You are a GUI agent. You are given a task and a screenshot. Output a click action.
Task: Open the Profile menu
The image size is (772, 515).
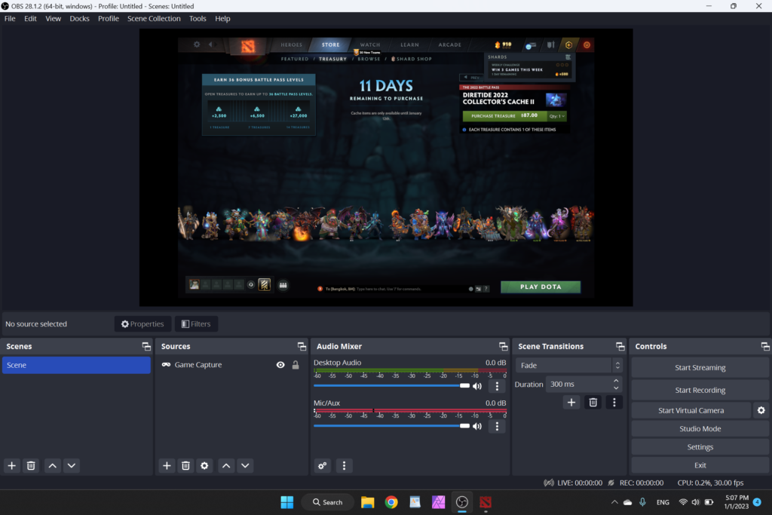pyautogui.click(x=109, y=19)
